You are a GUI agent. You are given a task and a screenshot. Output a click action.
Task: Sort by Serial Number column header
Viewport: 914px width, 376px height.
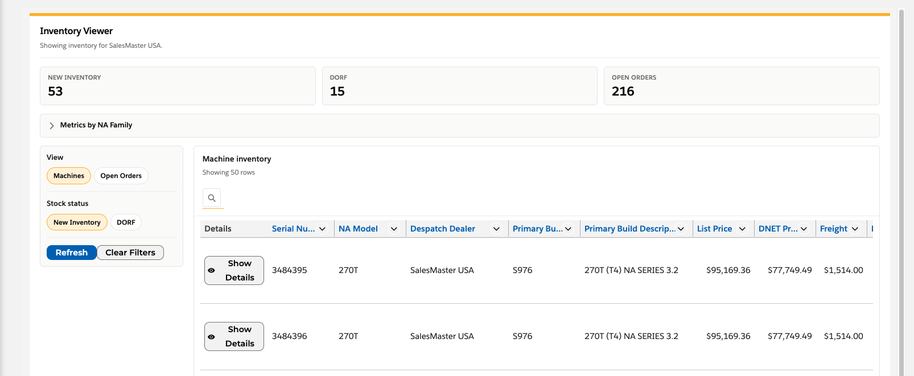pos(293,229)
